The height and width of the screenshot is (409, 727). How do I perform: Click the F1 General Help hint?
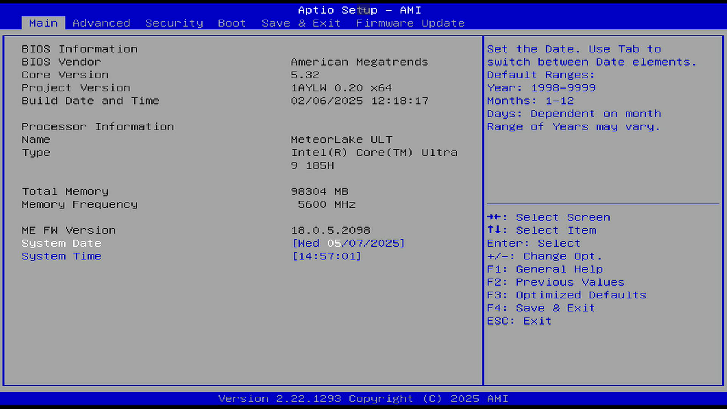544,269
